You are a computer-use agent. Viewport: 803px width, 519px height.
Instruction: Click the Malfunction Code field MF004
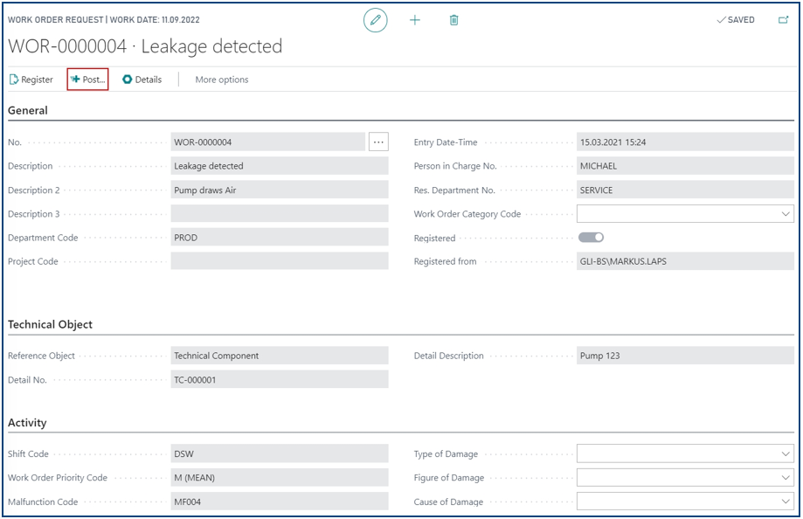pyautogui.click(x=280, y=502)
